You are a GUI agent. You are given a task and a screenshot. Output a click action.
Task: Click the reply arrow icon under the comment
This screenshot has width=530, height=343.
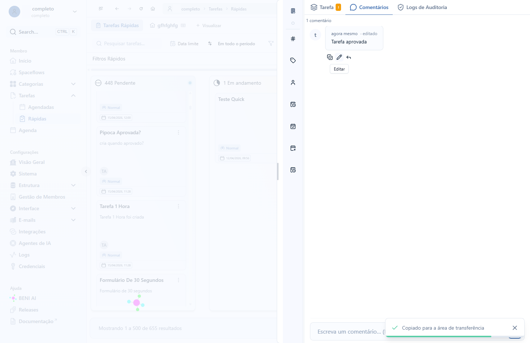349,57
